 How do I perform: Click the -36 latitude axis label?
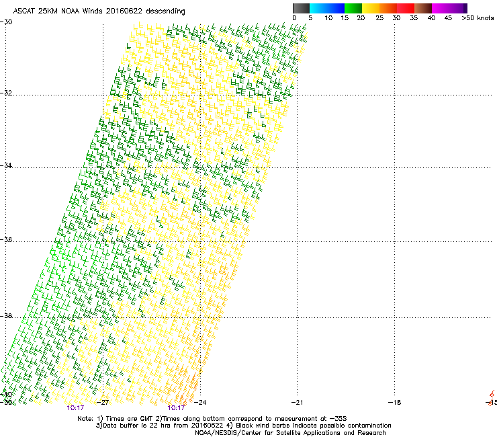(6, 239)
